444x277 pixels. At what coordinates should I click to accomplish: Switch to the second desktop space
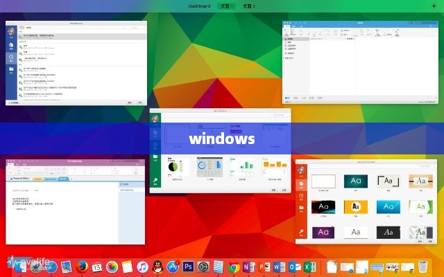coord(249,6)
